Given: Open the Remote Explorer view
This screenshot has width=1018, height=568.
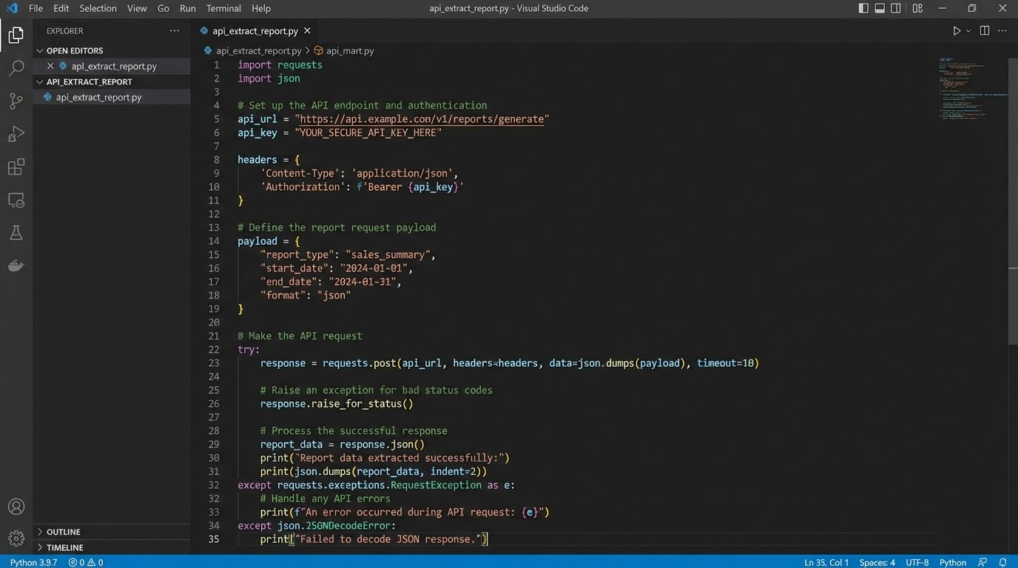Looking at the screenshot, I should pos(16,200).
